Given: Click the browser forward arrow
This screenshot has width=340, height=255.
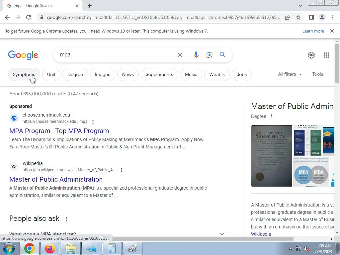Looking at the screenshot, I should [x=18, y=17].
